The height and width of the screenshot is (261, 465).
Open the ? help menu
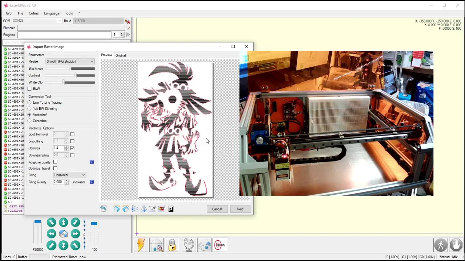(x=79, y=13)
